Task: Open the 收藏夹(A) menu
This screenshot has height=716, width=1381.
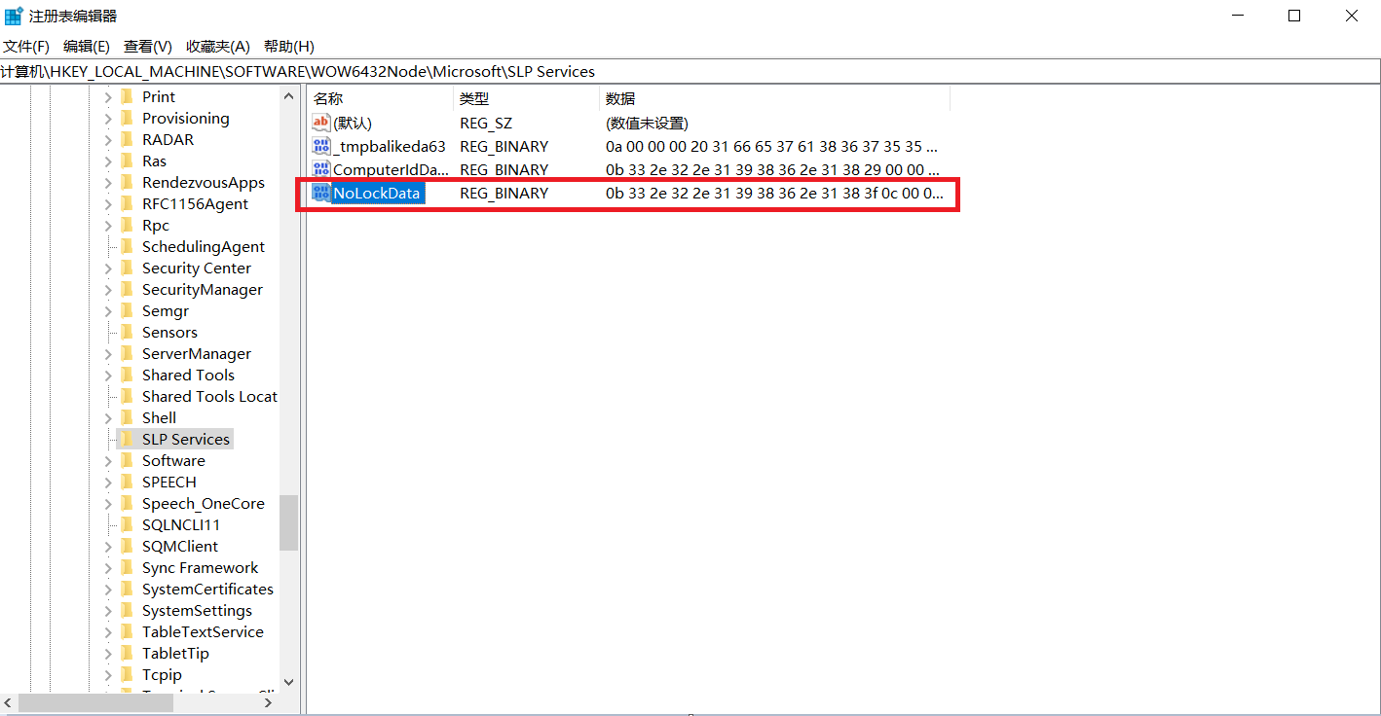Action: coord(218,47)
